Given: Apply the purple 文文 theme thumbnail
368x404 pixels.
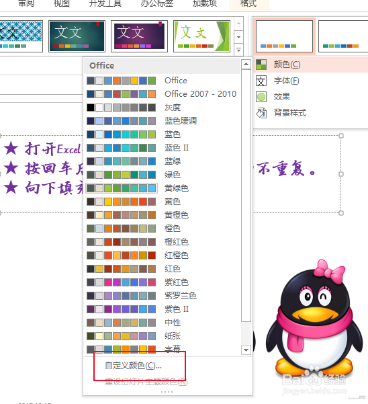Looking at the screenshot, I should (139, 36).
